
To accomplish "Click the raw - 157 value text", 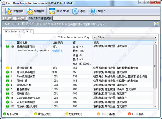I will pos(82,64).
